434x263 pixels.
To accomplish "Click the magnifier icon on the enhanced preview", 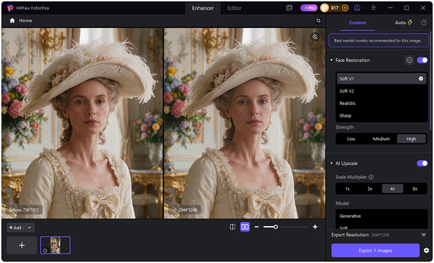I will click(315, 37).
